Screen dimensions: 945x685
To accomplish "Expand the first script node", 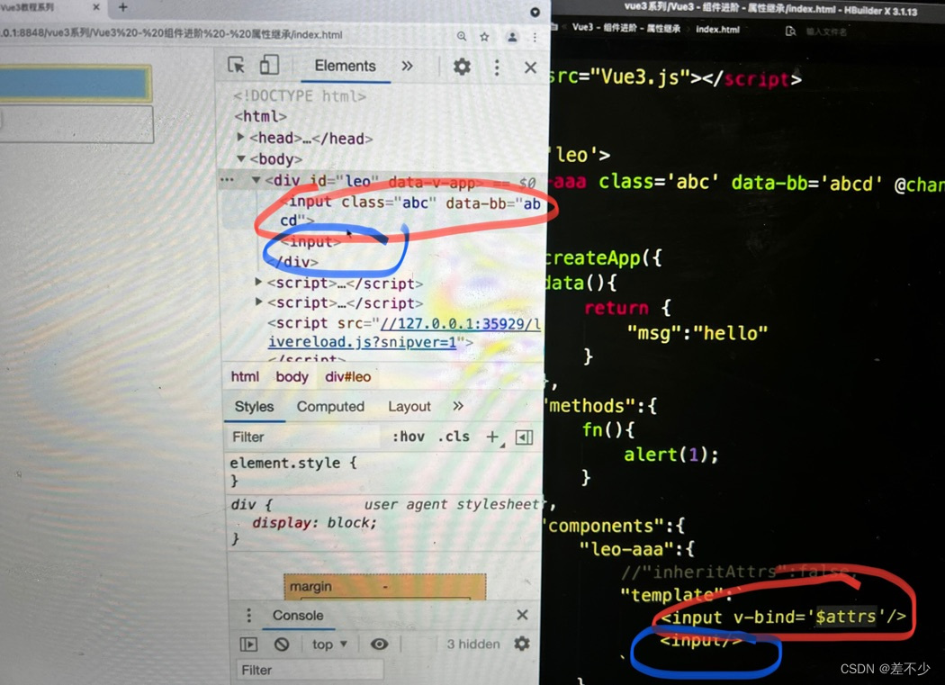I will [258, 282].
